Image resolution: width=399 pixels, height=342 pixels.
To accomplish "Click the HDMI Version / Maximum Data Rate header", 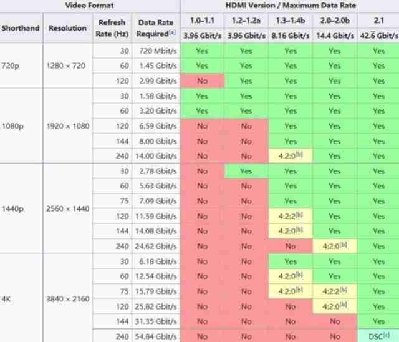I will [291, 6].
